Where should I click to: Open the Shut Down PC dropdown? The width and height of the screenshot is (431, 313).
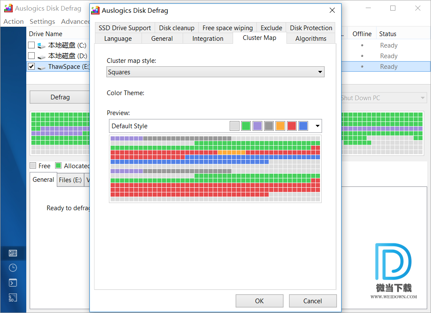pyautogui.click(x=384, y=98)
